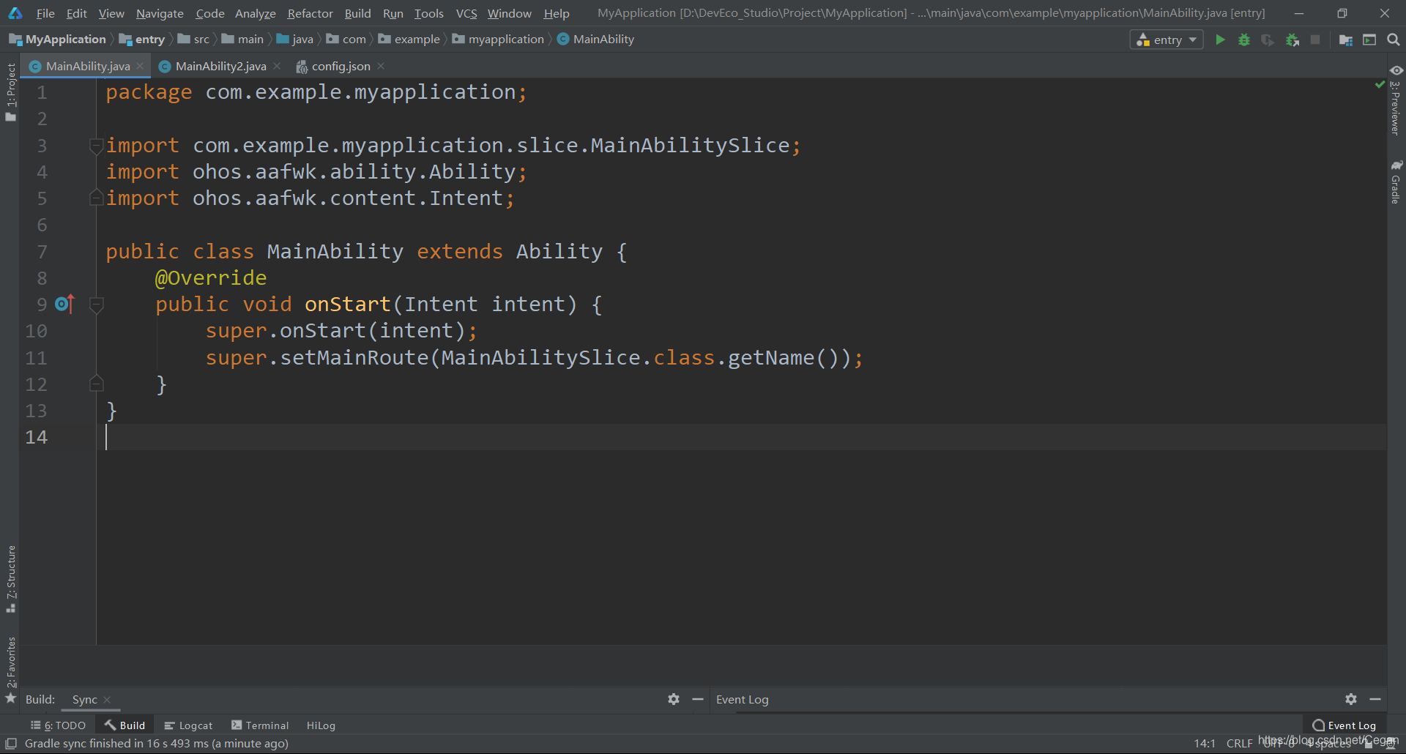Open the HiLog tool window
Image resolution: width=1406 pixels, height=754 pixels.
click(321, 725)
